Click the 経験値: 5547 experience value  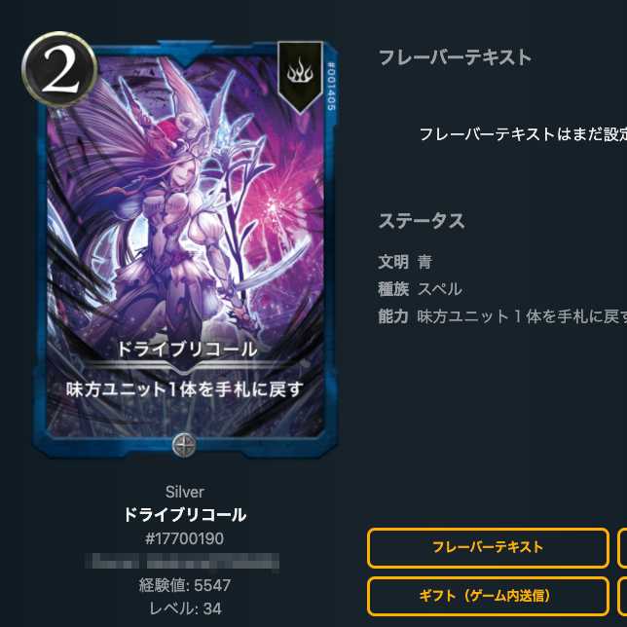tap(184, 585)
